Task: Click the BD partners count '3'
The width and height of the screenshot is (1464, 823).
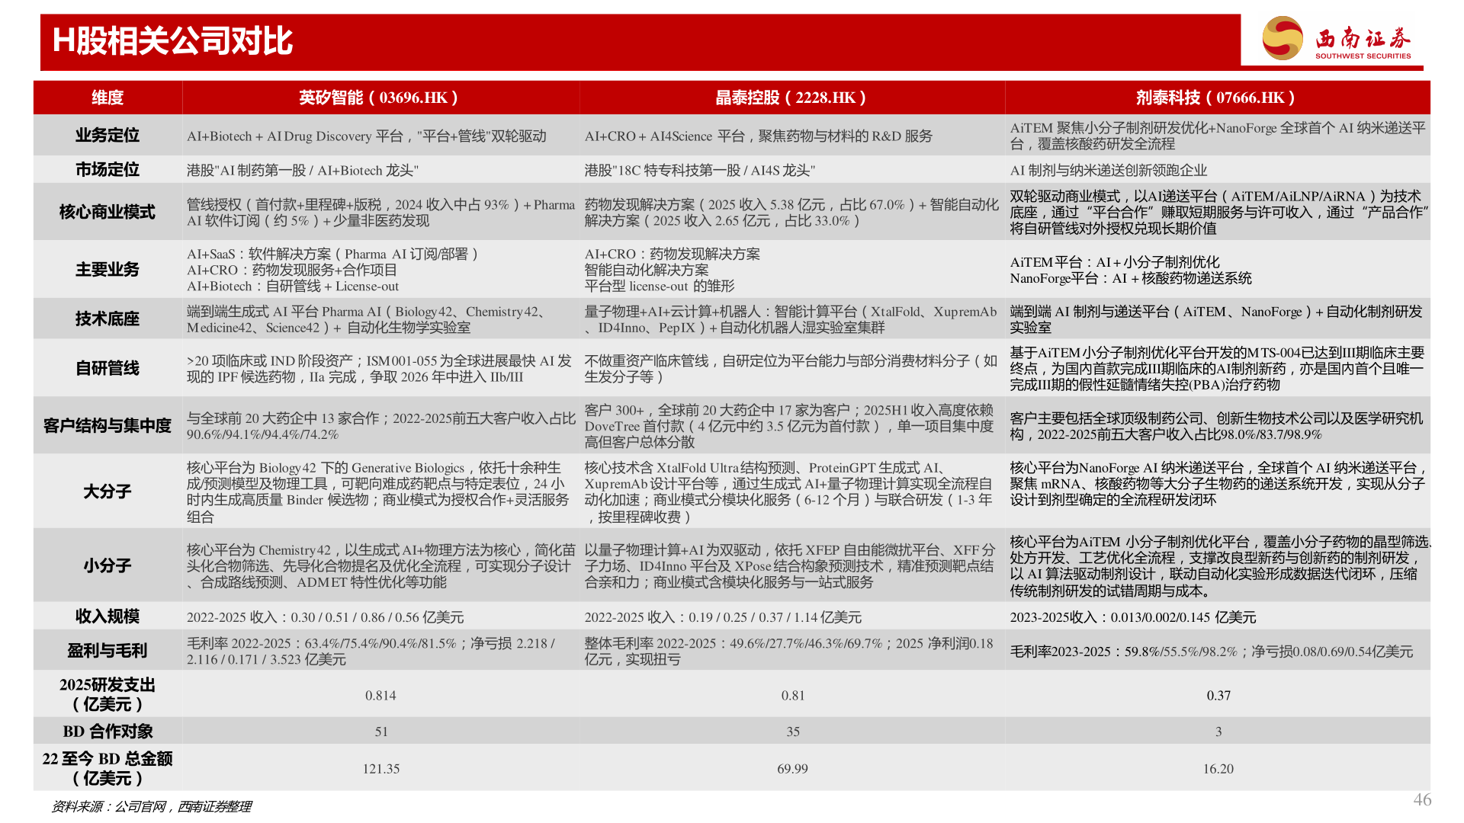Action: [x=1218, y=732]
